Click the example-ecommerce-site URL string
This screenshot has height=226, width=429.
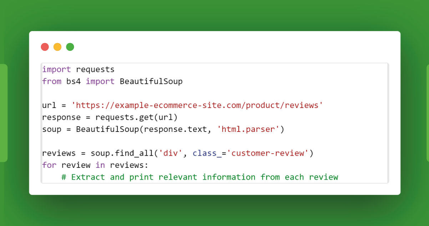197,105
